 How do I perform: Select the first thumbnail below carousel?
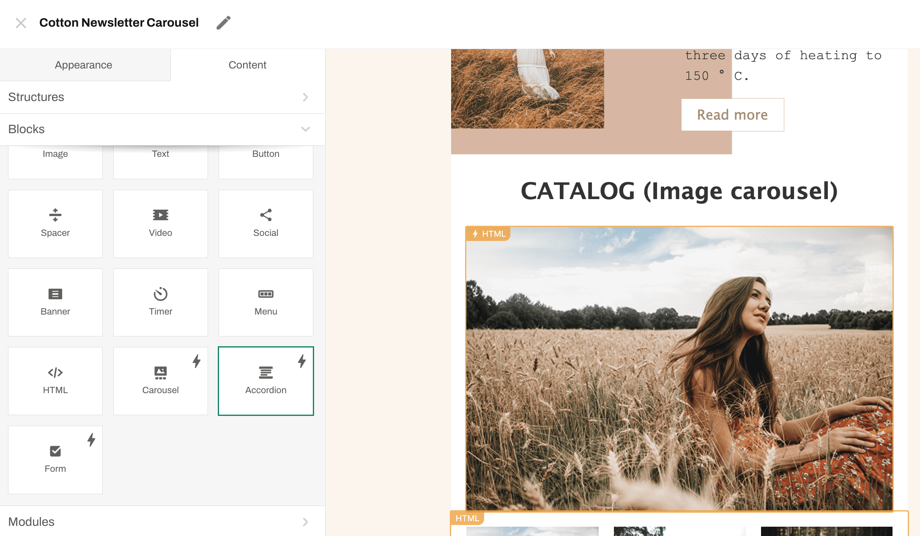(x=532, y=531)
